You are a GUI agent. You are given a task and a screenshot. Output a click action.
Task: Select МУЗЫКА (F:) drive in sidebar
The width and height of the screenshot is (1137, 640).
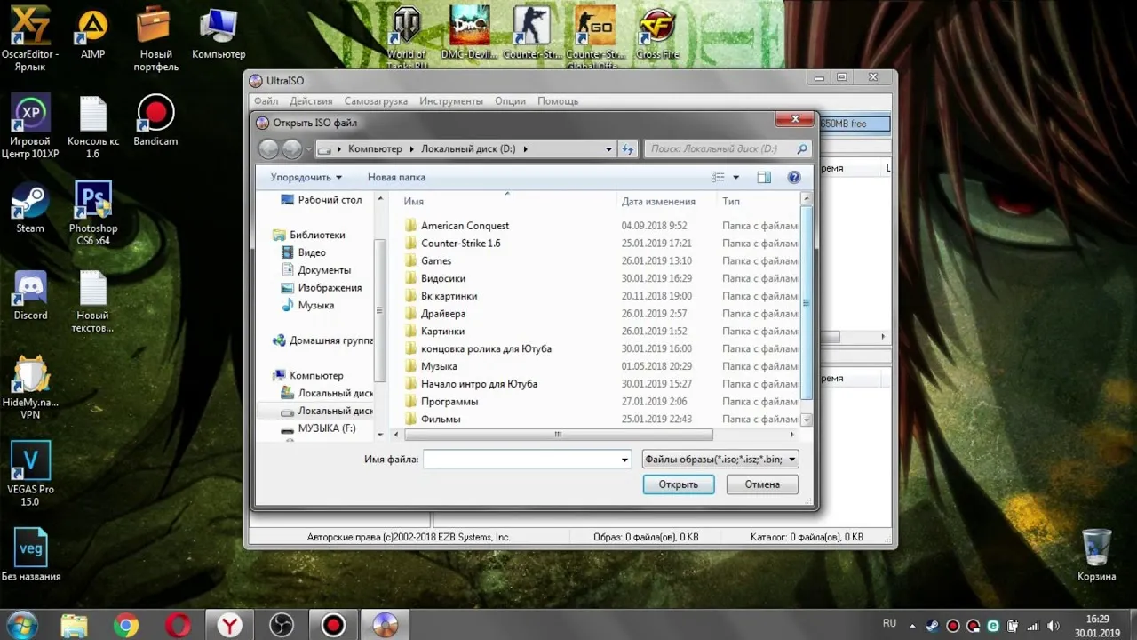point(326,428)
